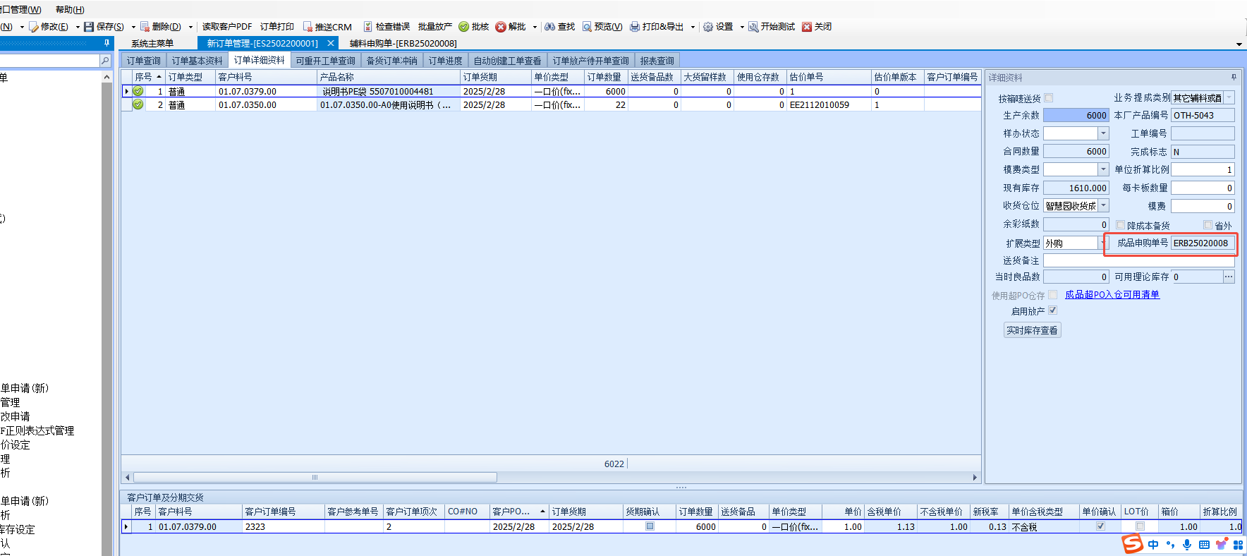Click green status icon of row 1

tap(138, 91)
